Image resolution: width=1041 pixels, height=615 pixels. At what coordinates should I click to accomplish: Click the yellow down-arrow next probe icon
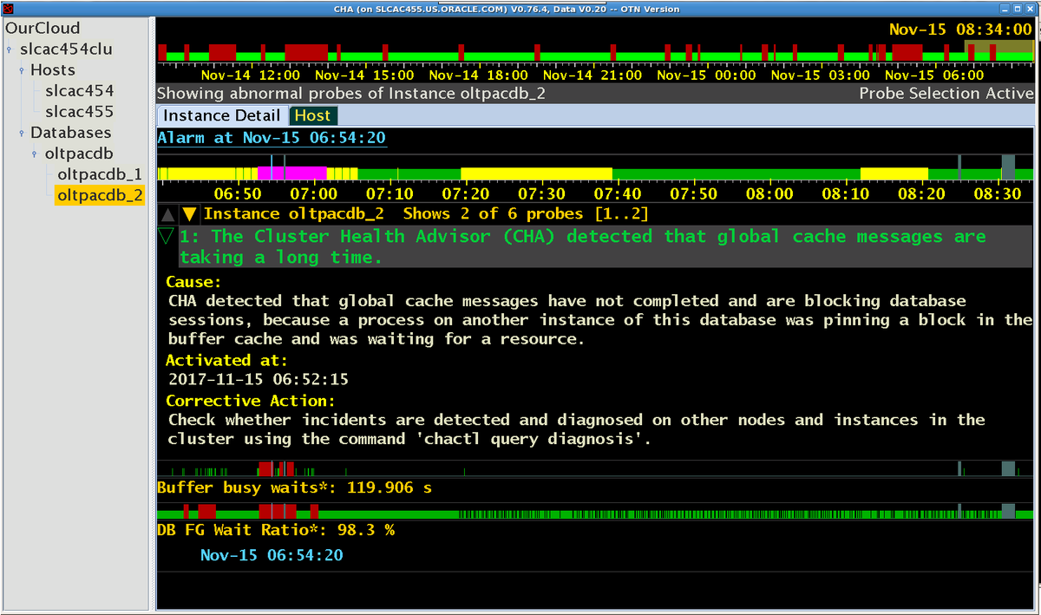pyautogui.click(x=189, y=214)
